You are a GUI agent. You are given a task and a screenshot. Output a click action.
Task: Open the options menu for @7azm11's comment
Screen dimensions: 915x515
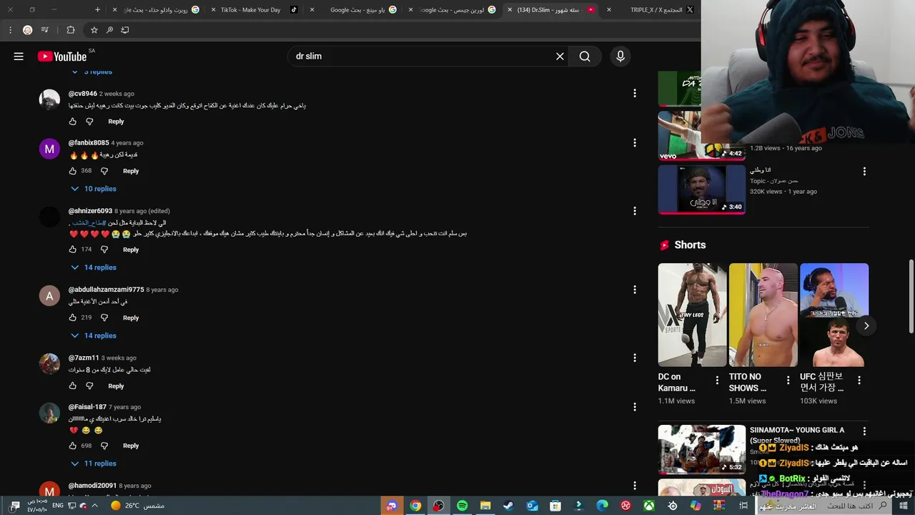pyautogui.click(x=634, y=357)
